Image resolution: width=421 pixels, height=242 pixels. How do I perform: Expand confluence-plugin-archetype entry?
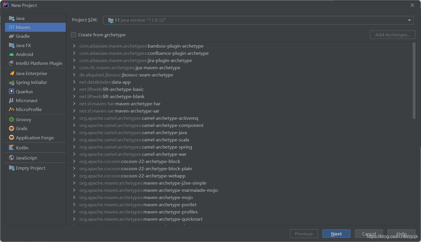pos(74,53)
